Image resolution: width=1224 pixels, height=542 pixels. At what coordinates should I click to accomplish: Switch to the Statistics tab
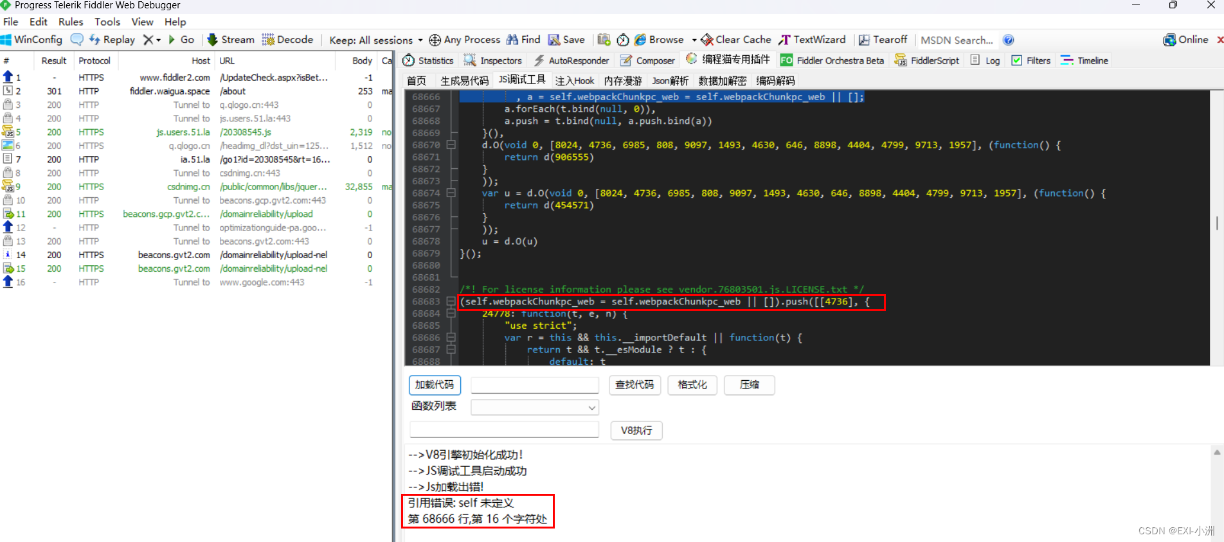click(428, 60)
